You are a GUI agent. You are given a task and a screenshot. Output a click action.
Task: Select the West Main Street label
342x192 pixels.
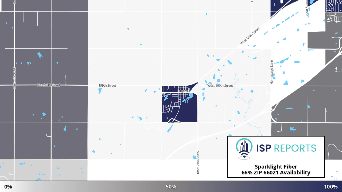250,36
